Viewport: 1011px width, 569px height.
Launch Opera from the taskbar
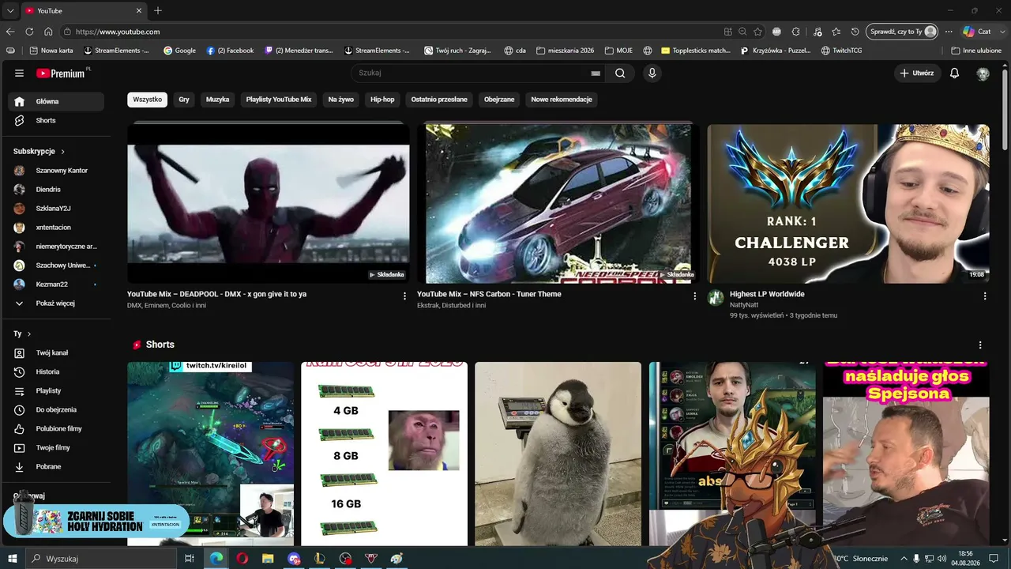coord(242,559)
